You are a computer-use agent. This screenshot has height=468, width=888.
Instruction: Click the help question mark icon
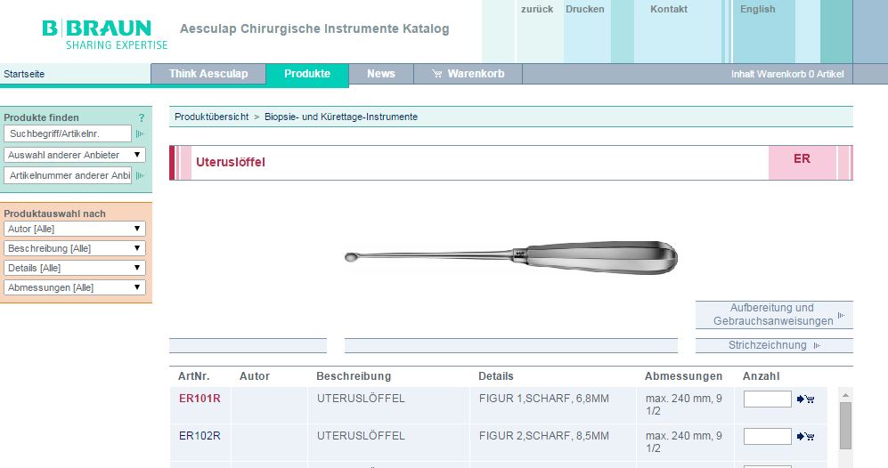[142, 117]
